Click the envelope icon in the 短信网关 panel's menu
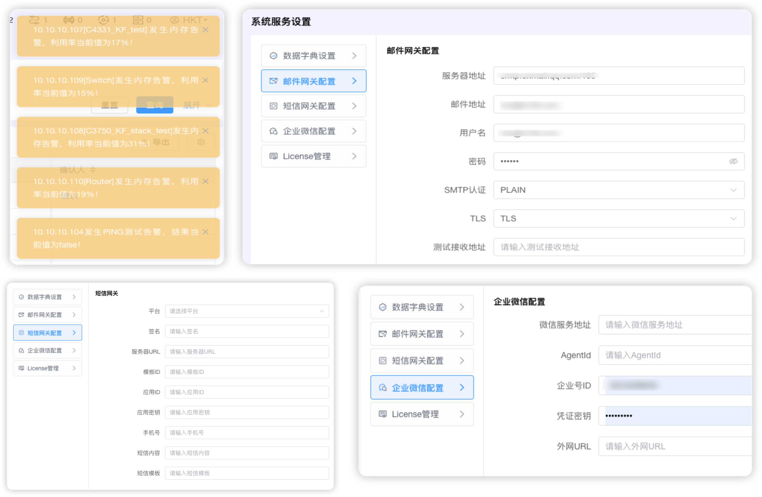 tap(21, 315)
